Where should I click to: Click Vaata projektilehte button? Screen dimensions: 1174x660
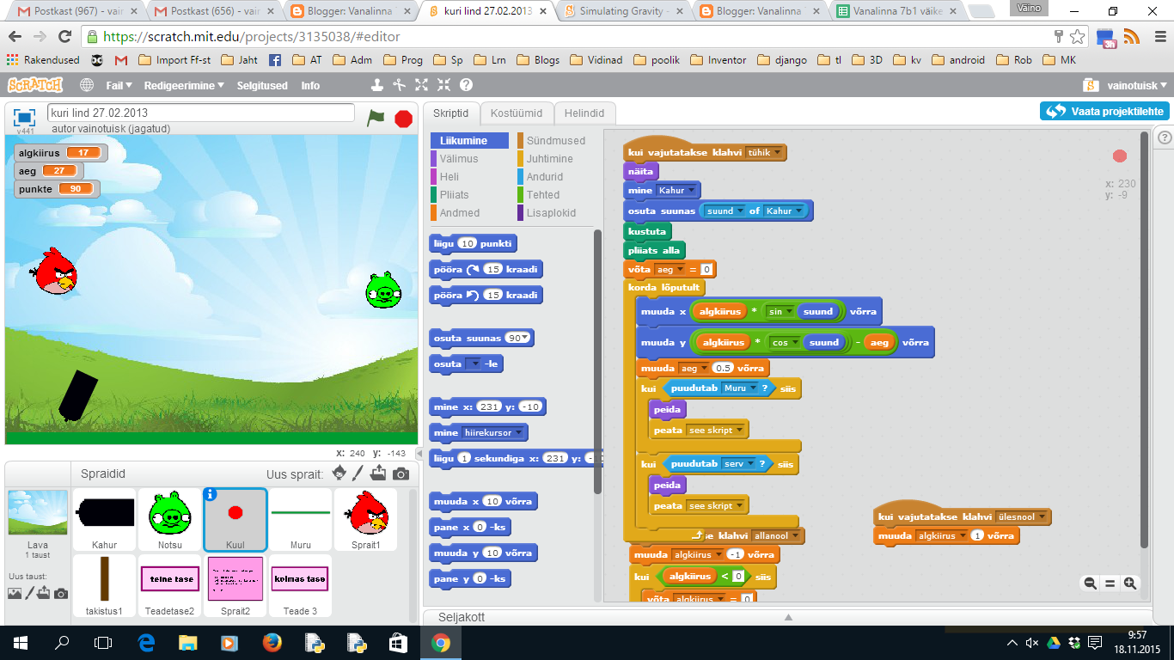(x=1104, y=112)
